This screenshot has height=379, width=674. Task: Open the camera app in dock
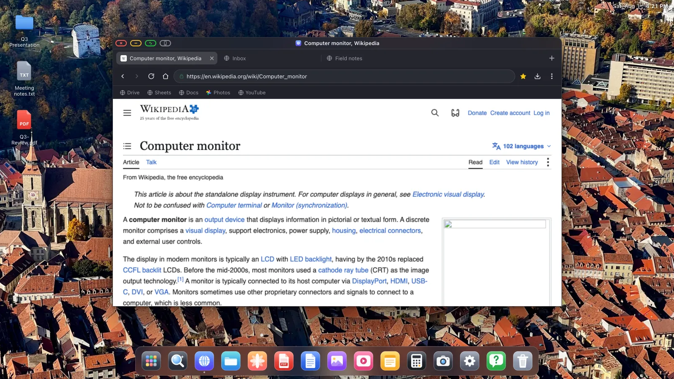coord(443,361)
